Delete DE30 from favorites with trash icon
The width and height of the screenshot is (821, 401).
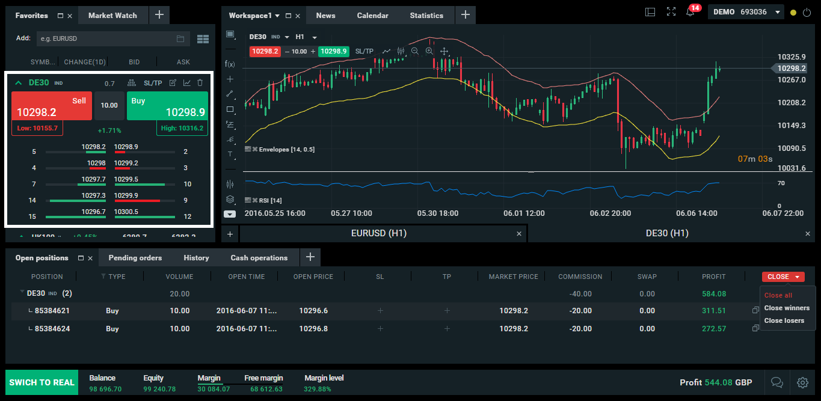[x=200, y=83]
